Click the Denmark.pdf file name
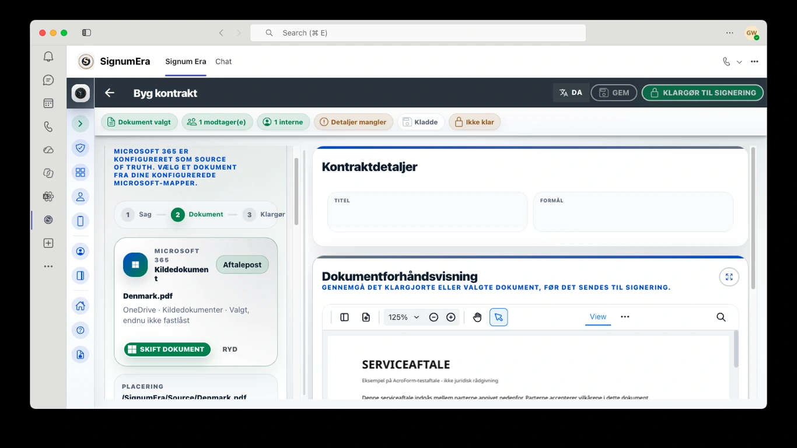The image size is (797, 448). click(x=148, y=296)
